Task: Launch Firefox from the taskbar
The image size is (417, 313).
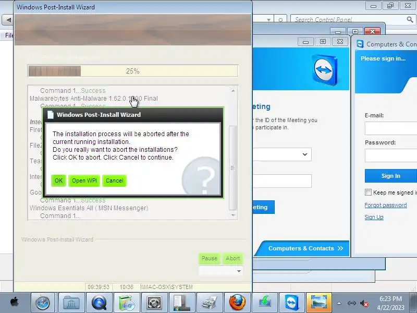Action: coord(237,303)
